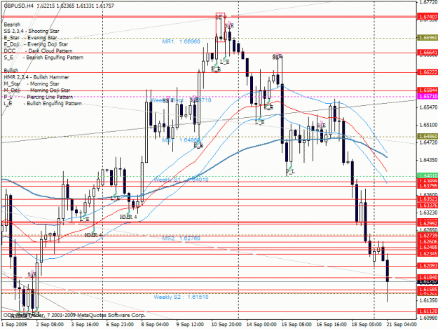The width and height of the screenshot is (438, 329).
Task: Select the red 1.66641 price tag
Action: [427, 53]
